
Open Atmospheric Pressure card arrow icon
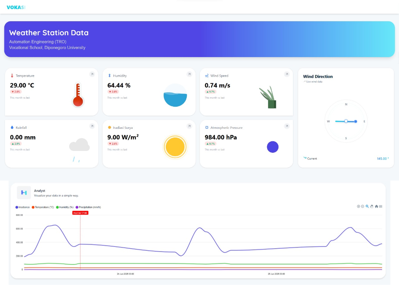287,126
